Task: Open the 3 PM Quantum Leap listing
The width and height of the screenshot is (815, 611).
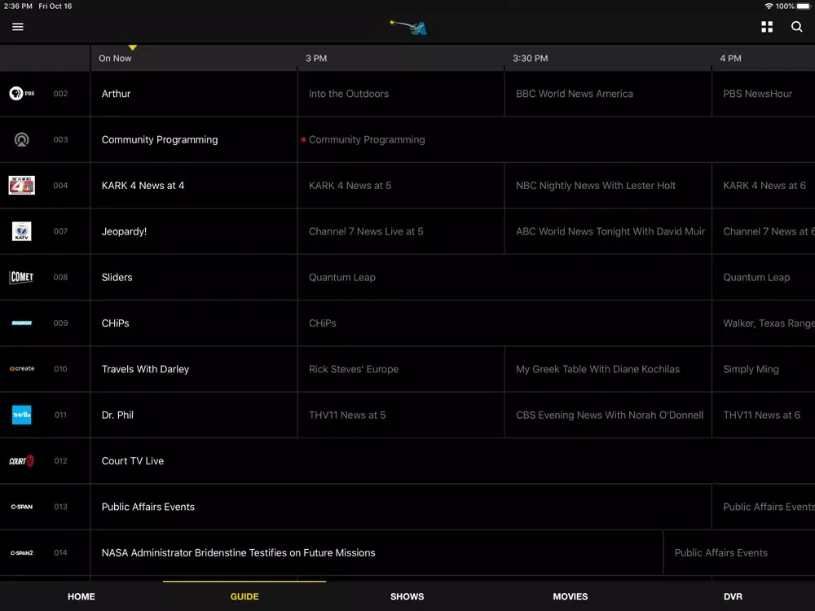Action: (504, 277)
